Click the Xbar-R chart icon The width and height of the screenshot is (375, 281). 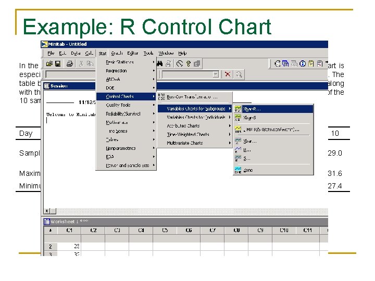tap(238, 109)
